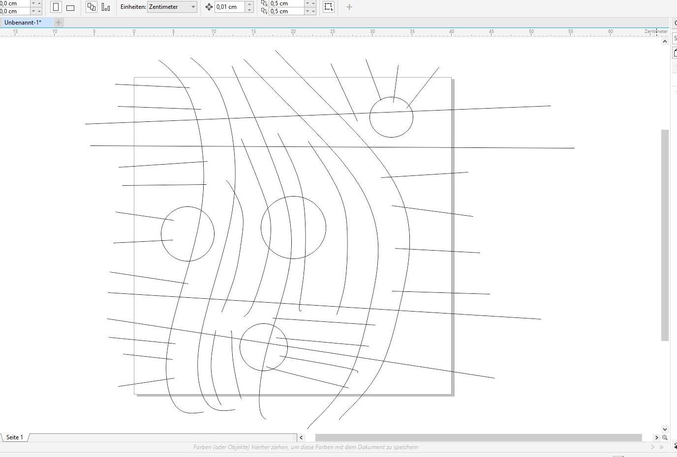
Task: Decrease the nudge distance with down arrow
Action: (x=249, y=10)
